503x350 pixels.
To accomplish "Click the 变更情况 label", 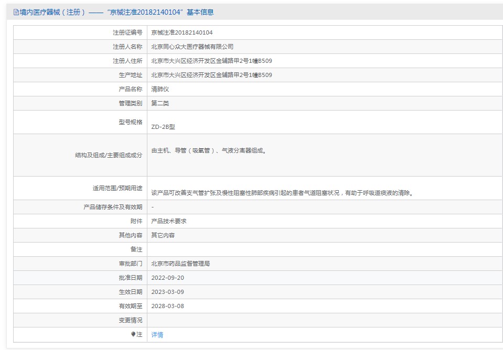I will point(130,320).
